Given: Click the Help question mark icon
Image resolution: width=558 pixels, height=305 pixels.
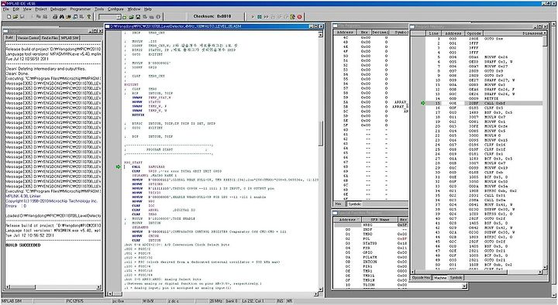Looking at the screenshot, I should click(x=89, y=17).
